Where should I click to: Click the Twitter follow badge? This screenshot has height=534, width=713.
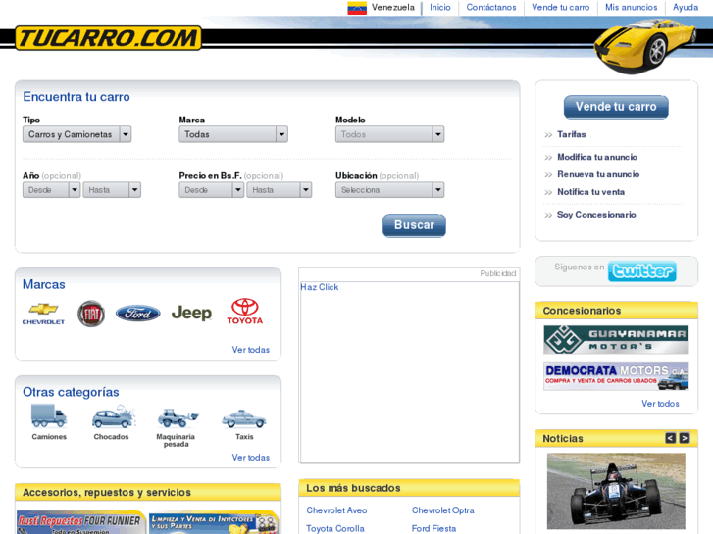click(x=641, y=271)
